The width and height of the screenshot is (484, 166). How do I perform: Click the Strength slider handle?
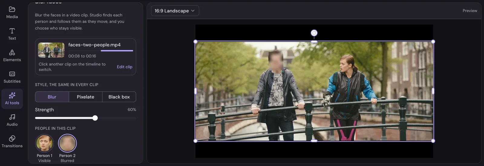[x=95, y=118]
